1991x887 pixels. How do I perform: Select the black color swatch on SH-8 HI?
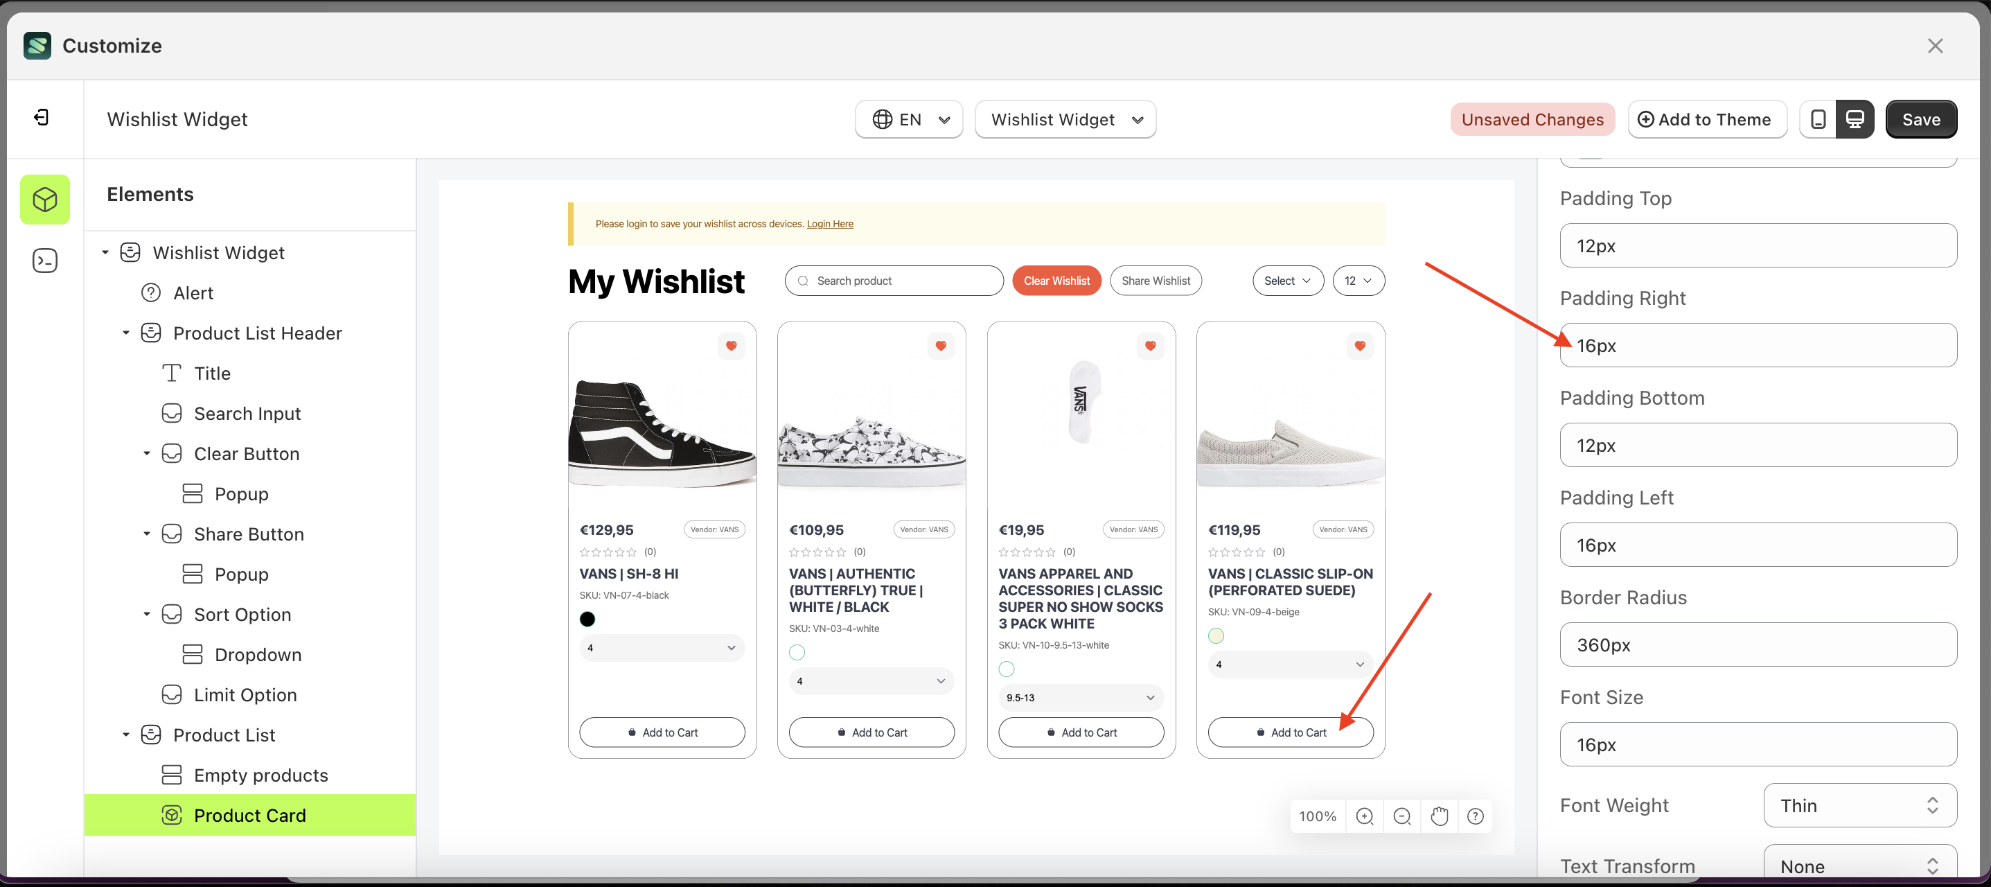tap(587, 619)
